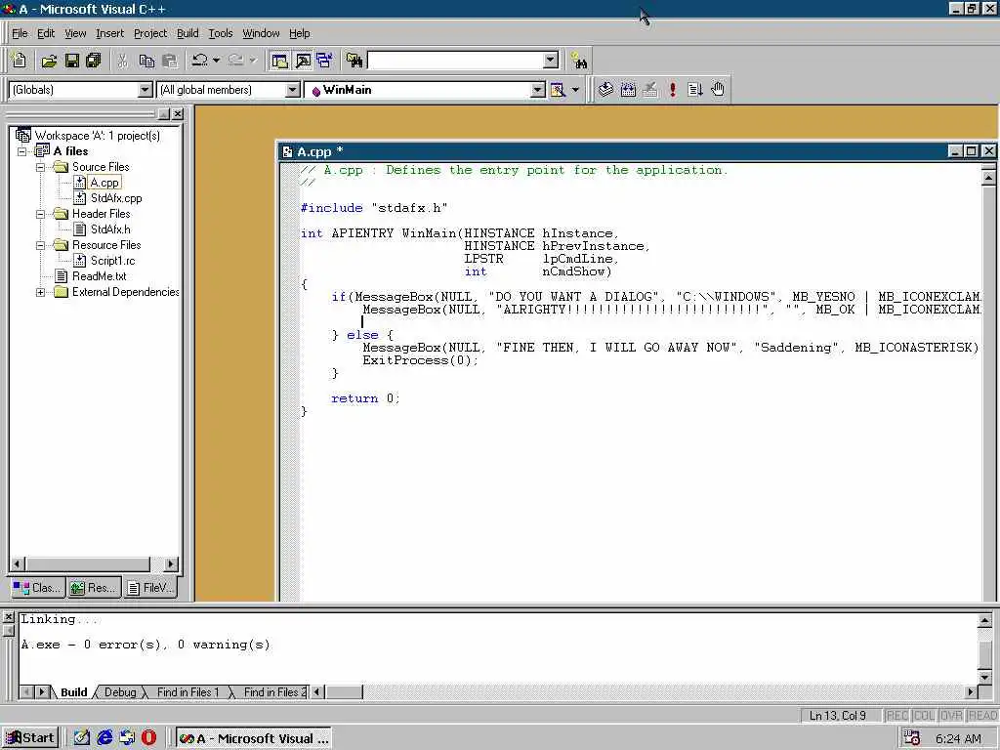Image resolution: width=1000 pixels, height=750 pixels.
Task: Expand the External Dependencies folder
Action: 40,293
